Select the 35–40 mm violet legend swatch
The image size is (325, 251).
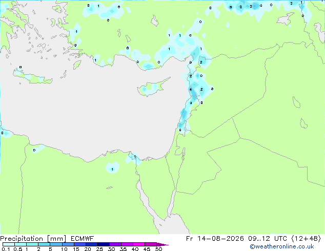click(x=127, y=244)
